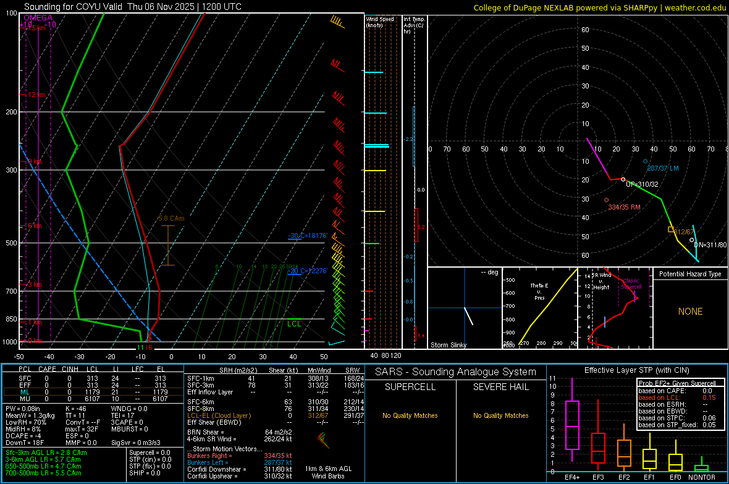Click the red 'based on LCL' probability row
This screenshot has width=729, height=484.
677,397
